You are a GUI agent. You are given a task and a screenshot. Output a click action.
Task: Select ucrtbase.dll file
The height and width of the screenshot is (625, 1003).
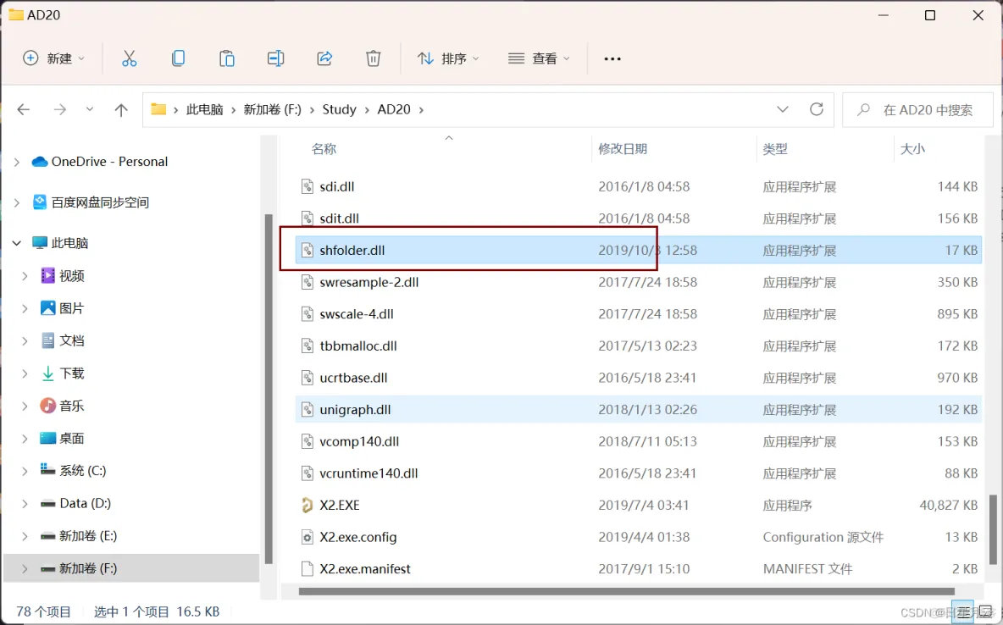[639, 378]
